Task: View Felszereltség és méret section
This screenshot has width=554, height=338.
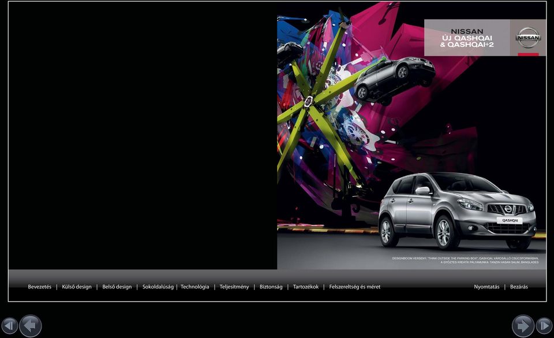Action: pos(355,287)
